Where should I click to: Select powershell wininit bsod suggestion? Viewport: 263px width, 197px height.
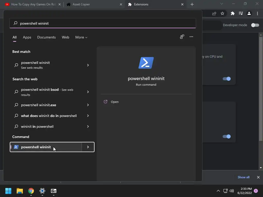46,92
